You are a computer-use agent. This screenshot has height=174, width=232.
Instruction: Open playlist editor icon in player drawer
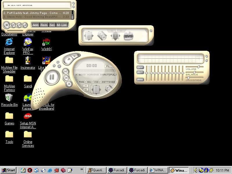coord(96,89)
